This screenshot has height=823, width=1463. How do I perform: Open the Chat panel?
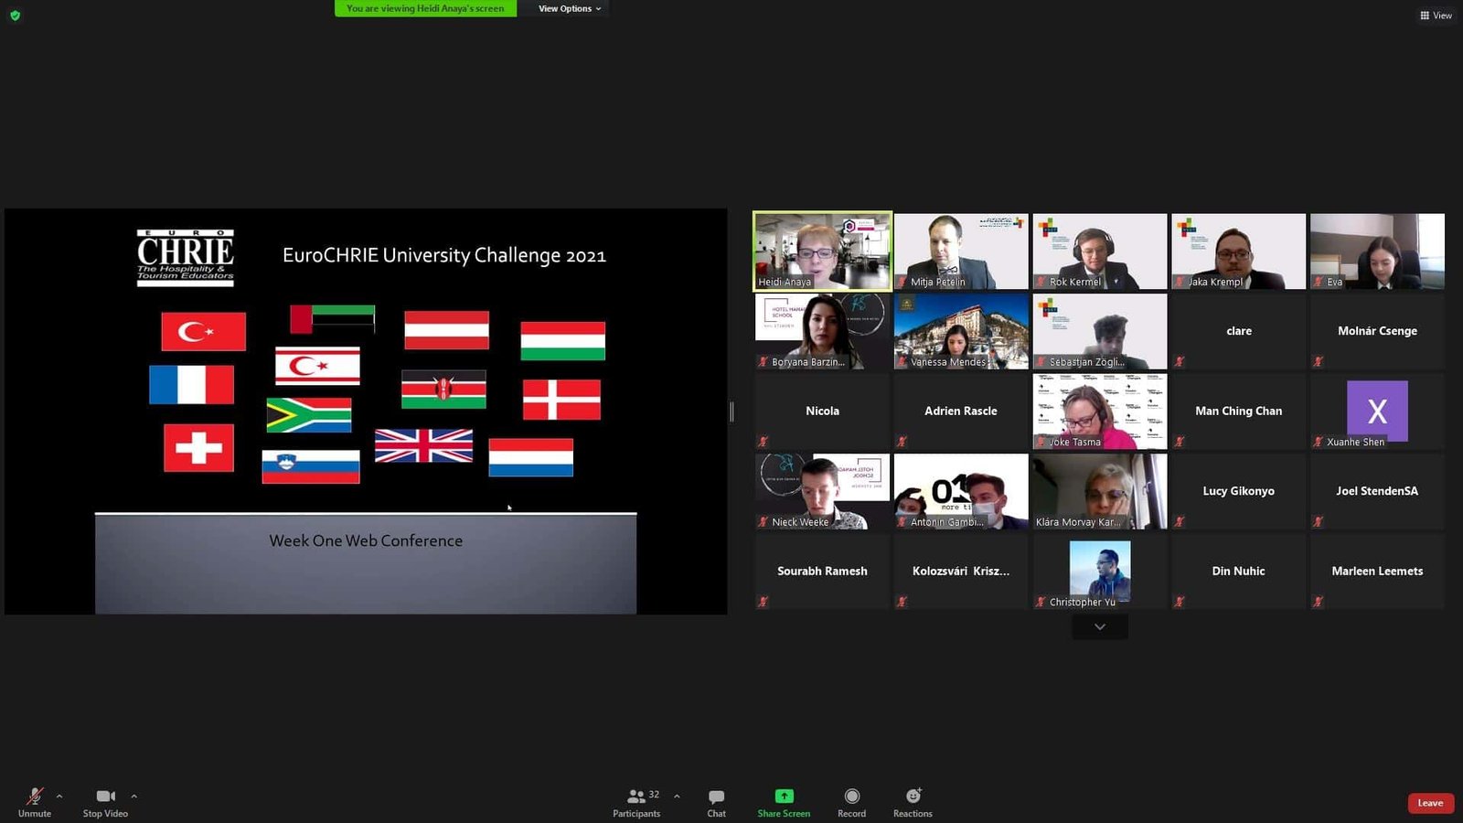716,796
